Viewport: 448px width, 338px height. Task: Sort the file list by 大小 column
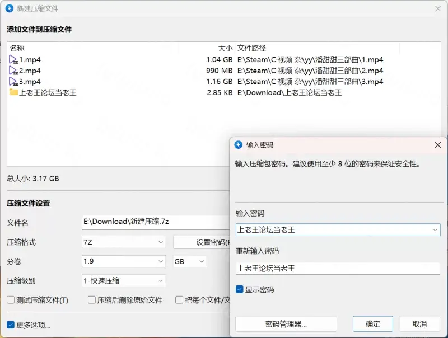tap(225, 48)
